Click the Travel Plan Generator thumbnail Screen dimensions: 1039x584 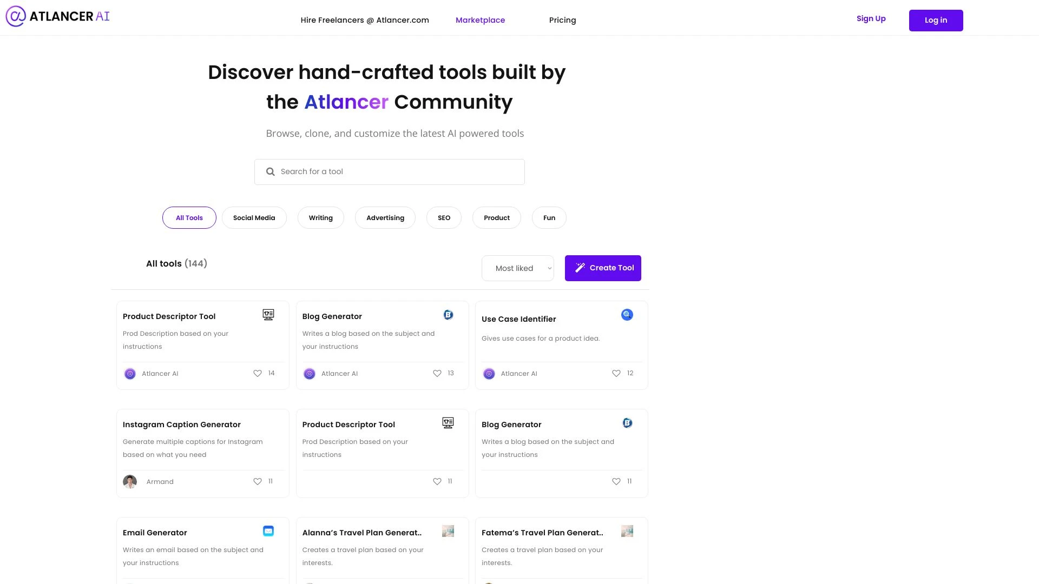448,530
